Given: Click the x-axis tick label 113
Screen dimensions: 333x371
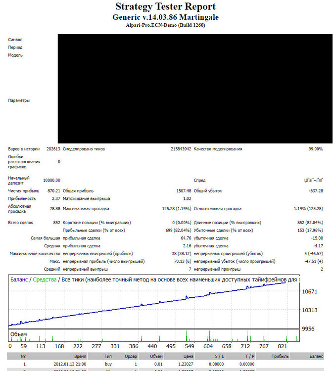Looking at the screenshot, I should [x=41, y=346].
